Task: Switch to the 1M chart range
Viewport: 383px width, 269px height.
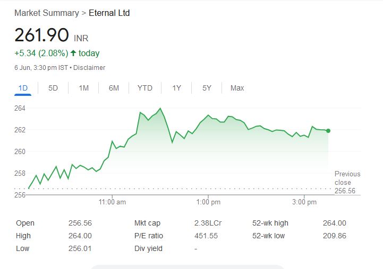Action: 83,88
